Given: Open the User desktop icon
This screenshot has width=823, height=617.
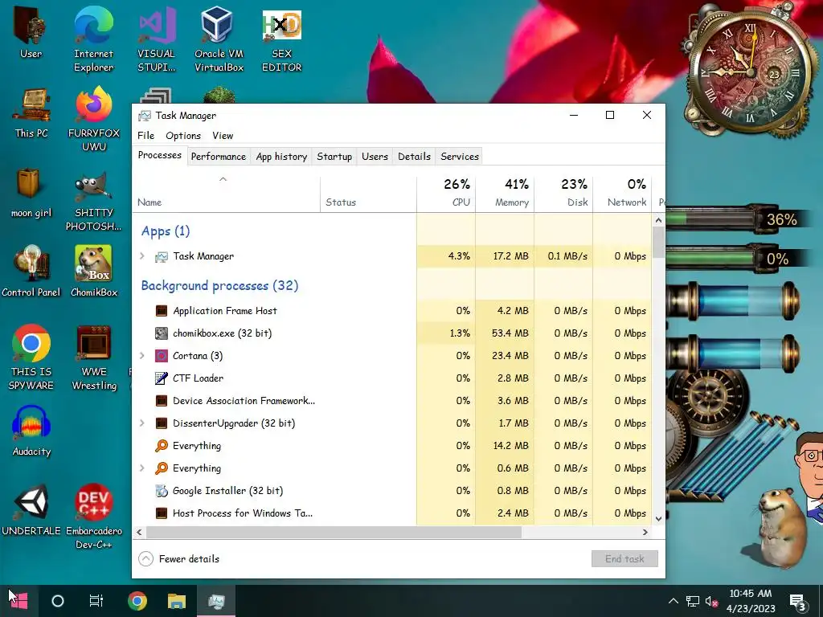Looking at the screenshot, I should 31,32.
